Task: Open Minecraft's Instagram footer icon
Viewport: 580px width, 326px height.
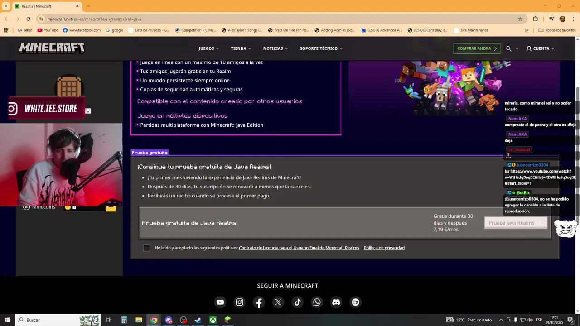Action: pyautogui.click(x=240, y=302)
